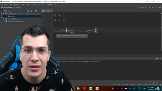Open network status in the tray
The height and width of the screenshot is (91, 162).
point(122,88)
